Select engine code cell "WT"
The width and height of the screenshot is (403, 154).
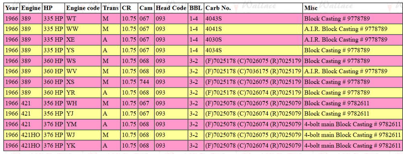pos(83,18)
